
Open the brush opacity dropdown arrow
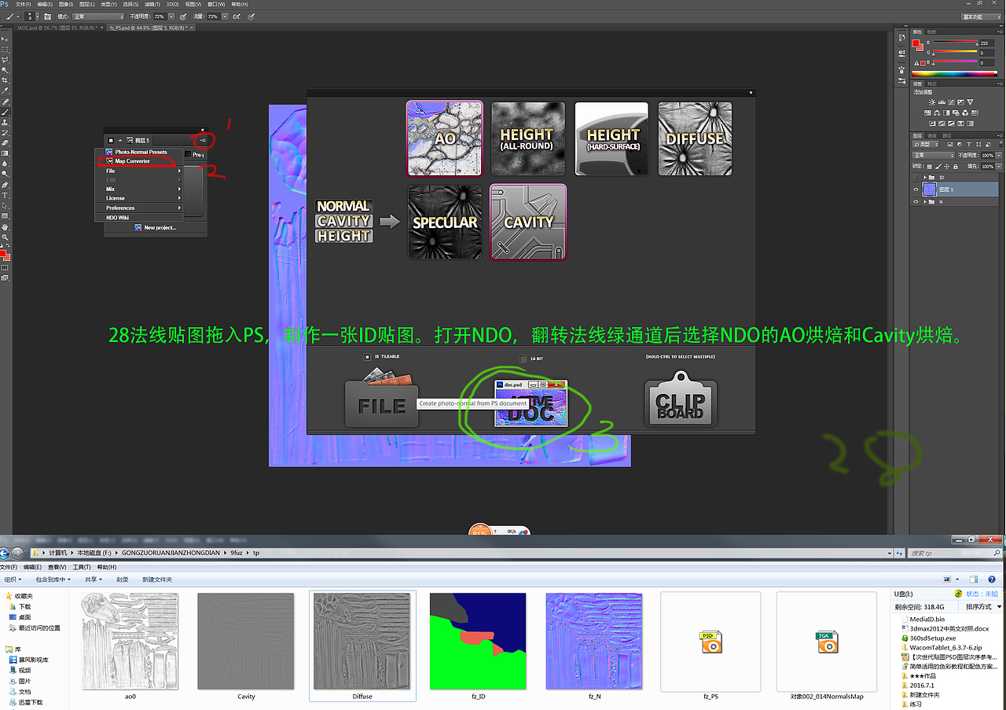click(x=171, y=17)
